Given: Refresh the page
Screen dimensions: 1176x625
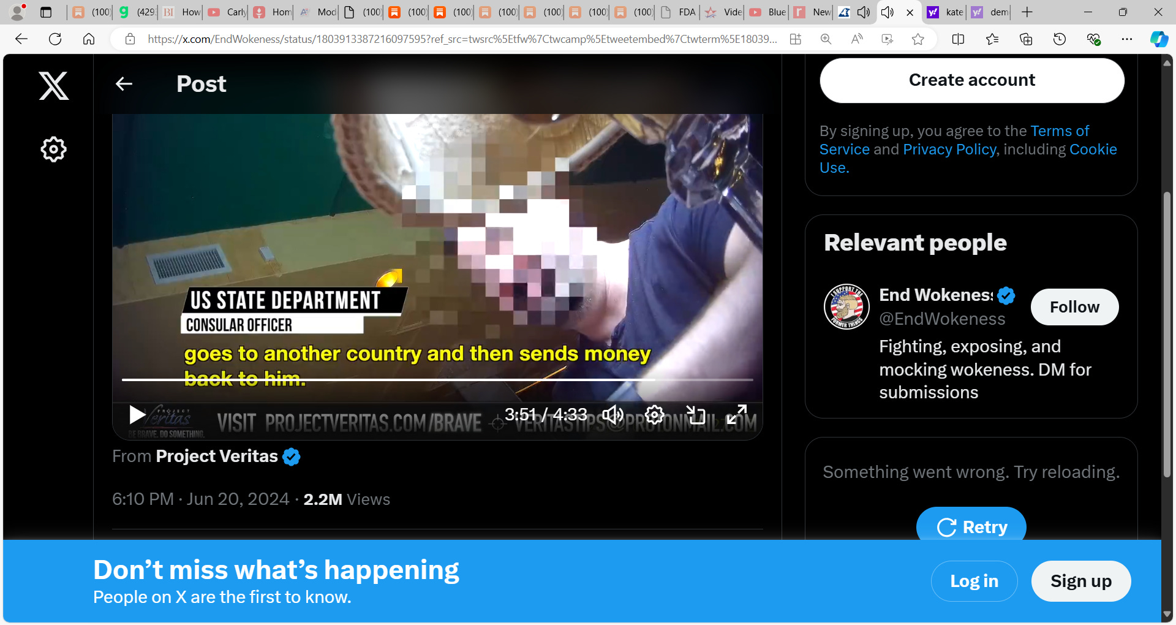Looking at the screenshot, I should (x=55, y=39).
